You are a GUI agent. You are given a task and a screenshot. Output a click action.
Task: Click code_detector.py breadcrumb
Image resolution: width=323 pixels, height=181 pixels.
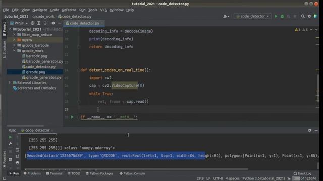(x=75, y=16)
